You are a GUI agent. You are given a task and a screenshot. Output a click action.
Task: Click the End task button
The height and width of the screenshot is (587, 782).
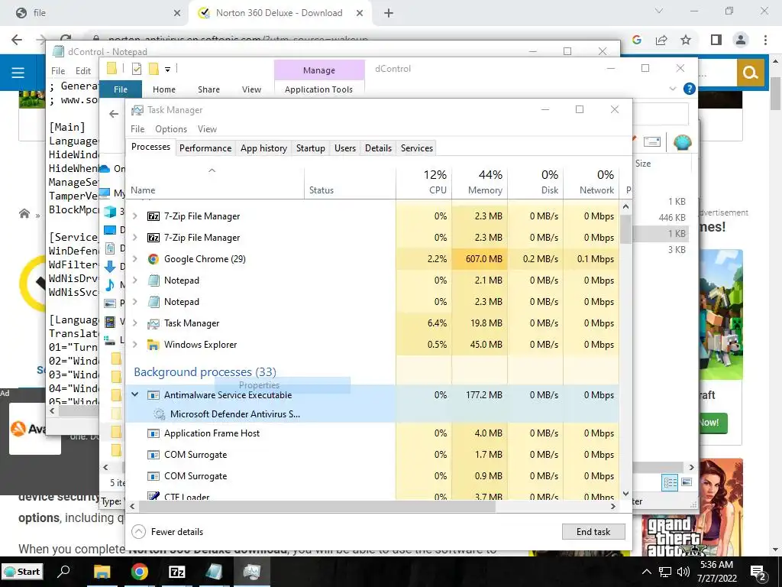[x=593, y=532]
